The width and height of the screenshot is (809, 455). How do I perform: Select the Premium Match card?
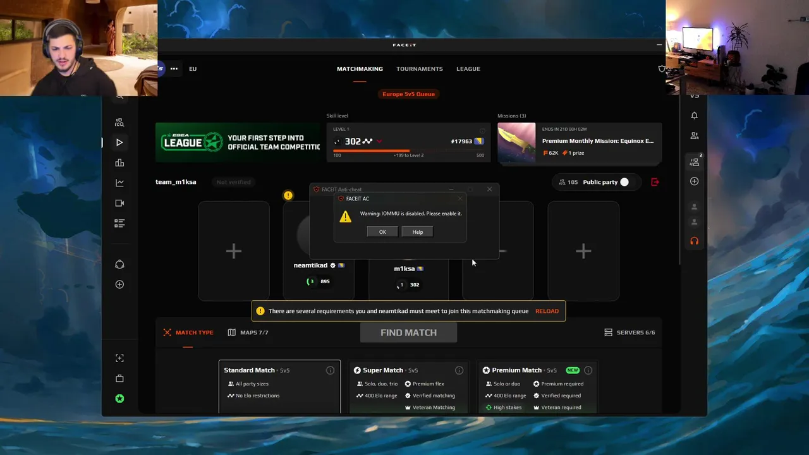tap(537, 387)
